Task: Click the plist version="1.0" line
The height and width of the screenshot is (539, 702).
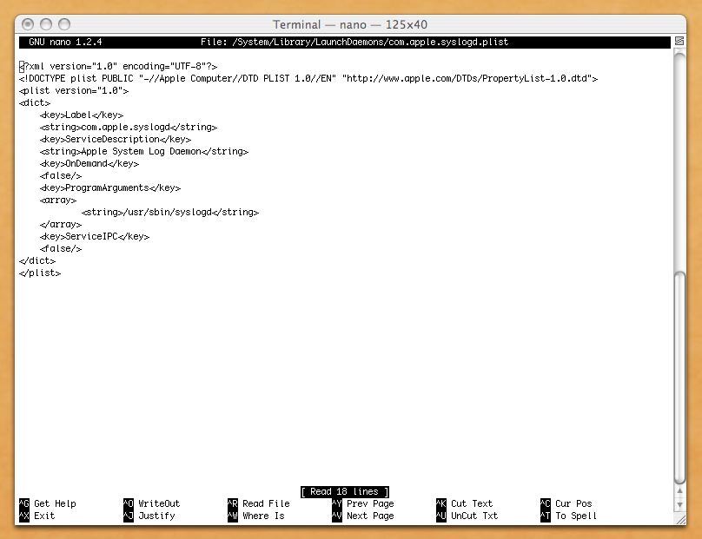Action: pos(74,90)
